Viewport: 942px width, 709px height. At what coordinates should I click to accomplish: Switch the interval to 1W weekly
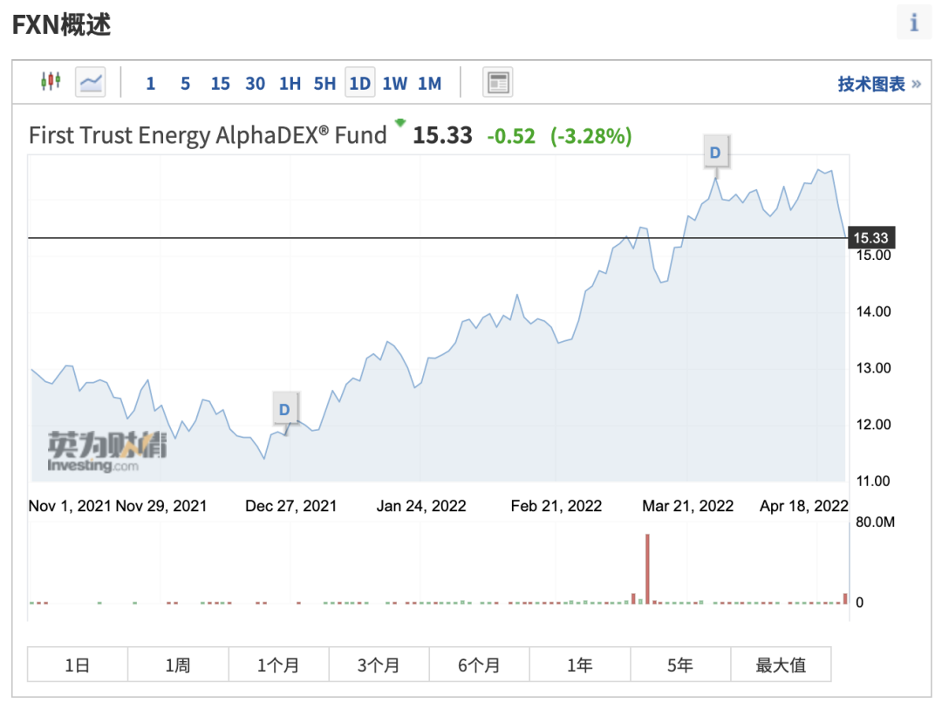(394, 84)
